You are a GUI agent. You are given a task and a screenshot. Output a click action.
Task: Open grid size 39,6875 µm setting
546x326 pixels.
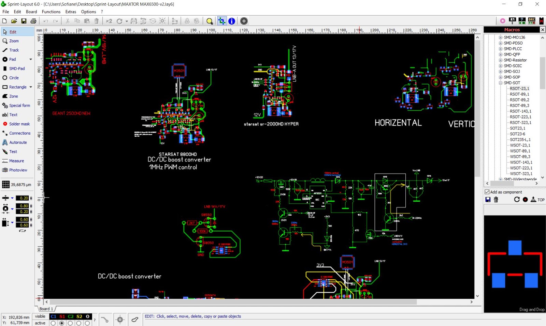tap(17, 185)
